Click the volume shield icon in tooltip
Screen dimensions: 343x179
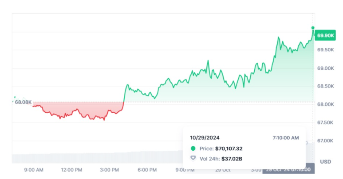193,158
